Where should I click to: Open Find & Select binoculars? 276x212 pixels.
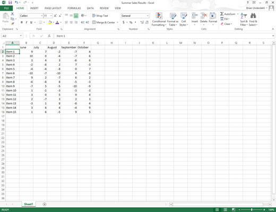(253, 20)
